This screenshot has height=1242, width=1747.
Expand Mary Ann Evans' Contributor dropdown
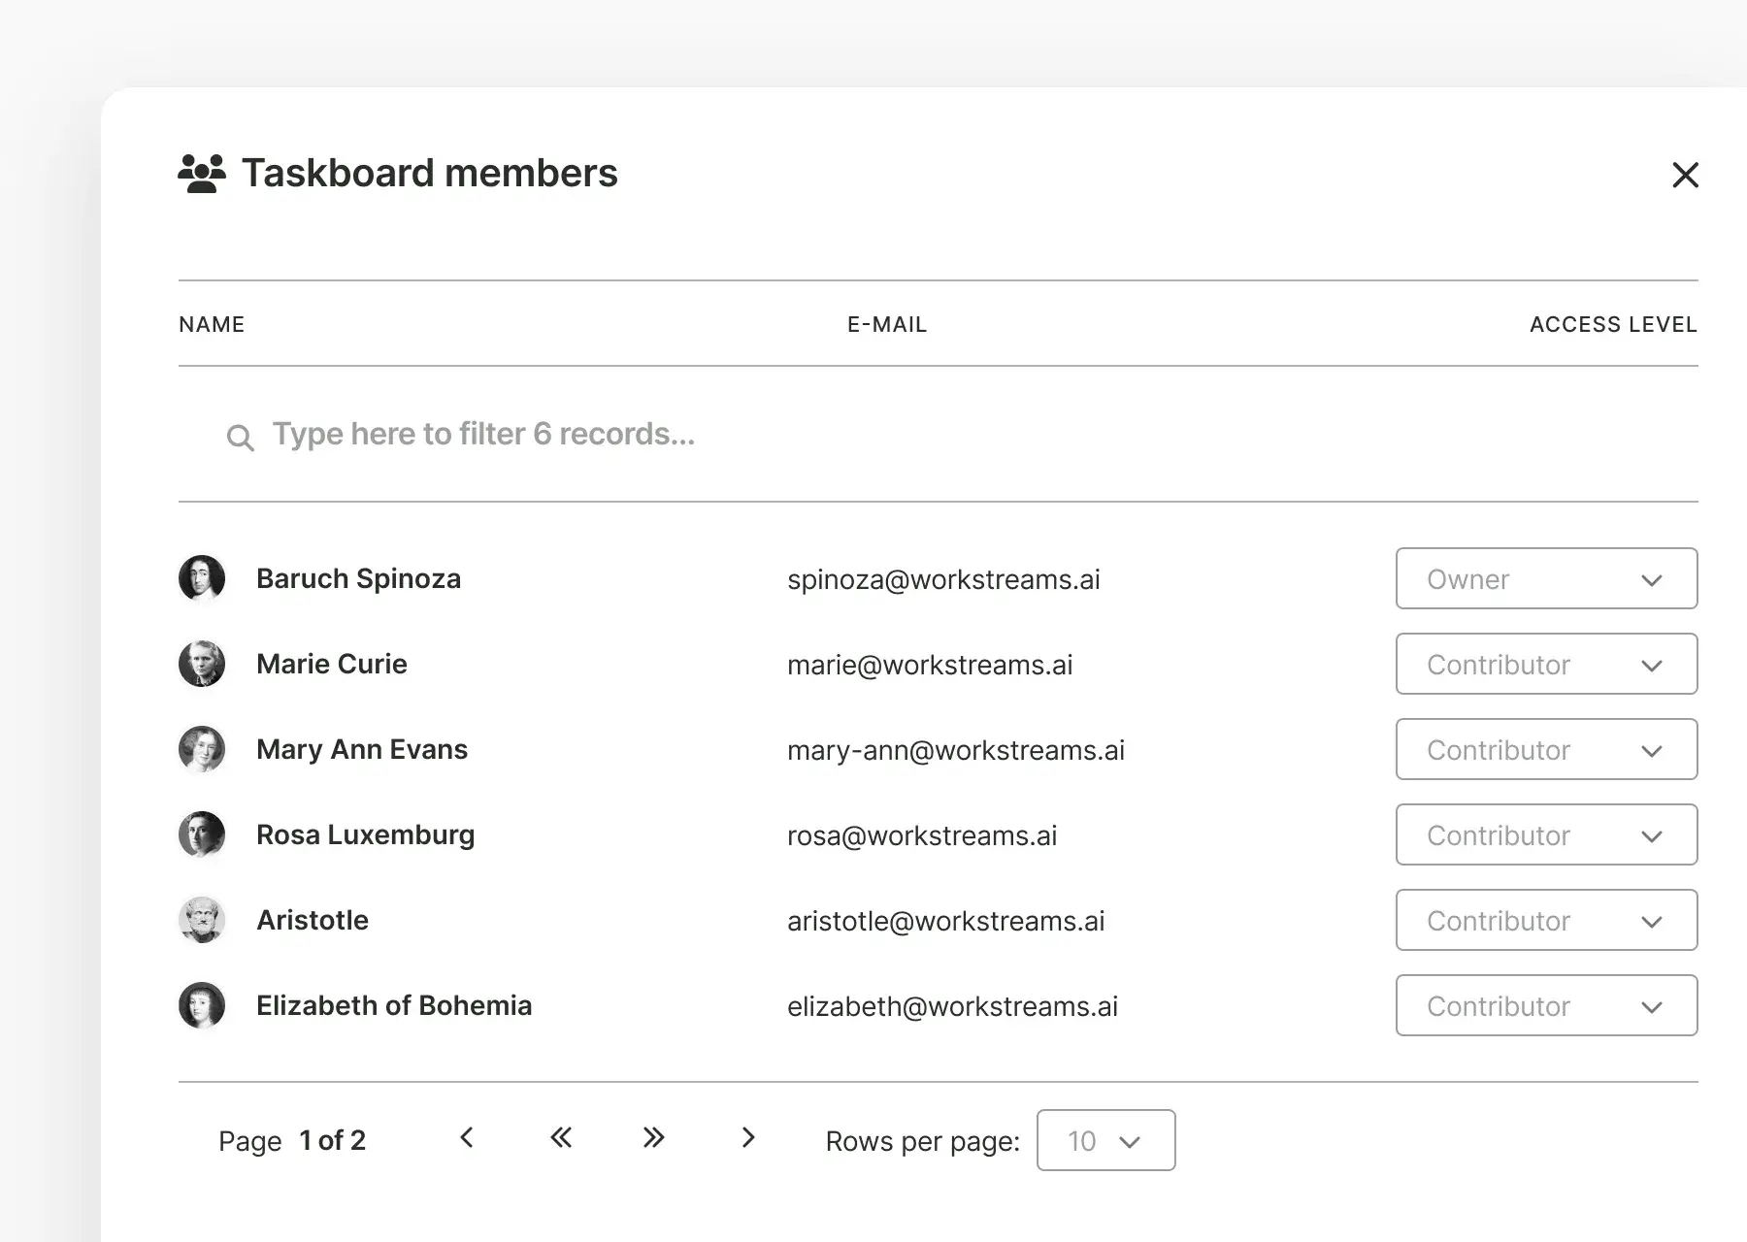point(1545,750)
